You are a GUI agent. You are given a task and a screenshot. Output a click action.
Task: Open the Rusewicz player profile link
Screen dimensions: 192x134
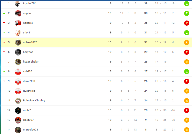pyautogui.click(x=29, y=91)
